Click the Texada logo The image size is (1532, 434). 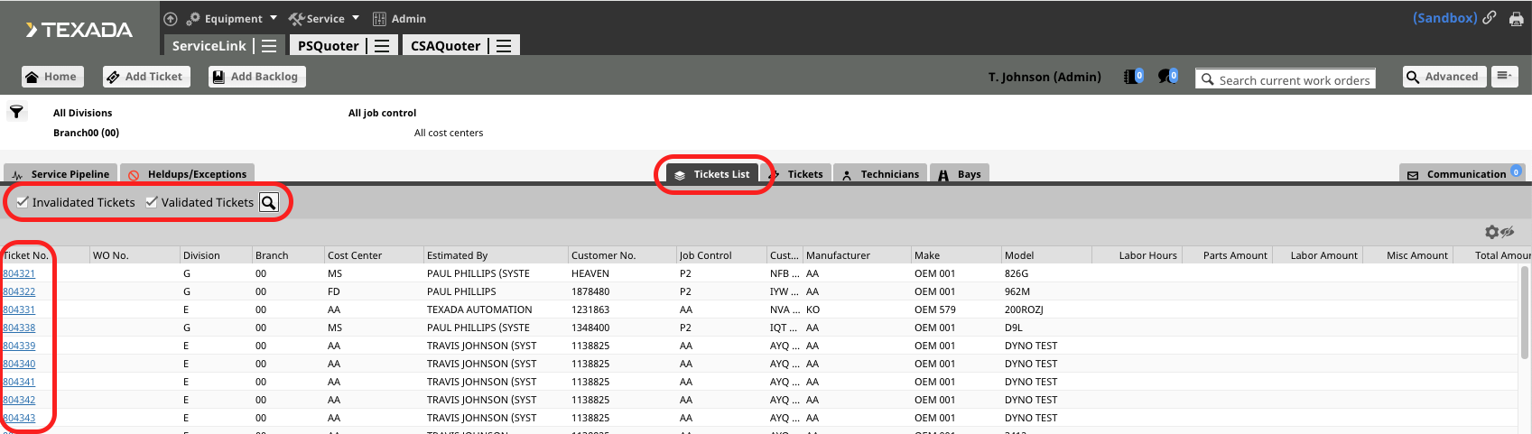pos(79,30)
